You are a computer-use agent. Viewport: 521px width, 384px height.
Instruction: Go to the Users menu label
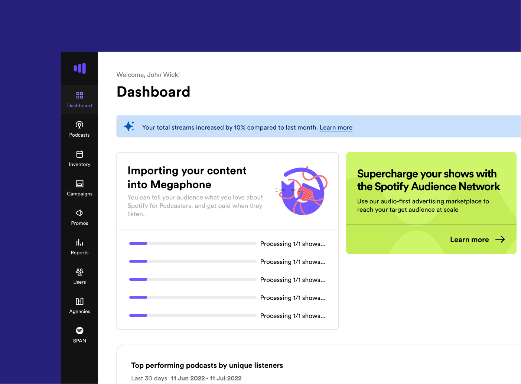[79, 282]
